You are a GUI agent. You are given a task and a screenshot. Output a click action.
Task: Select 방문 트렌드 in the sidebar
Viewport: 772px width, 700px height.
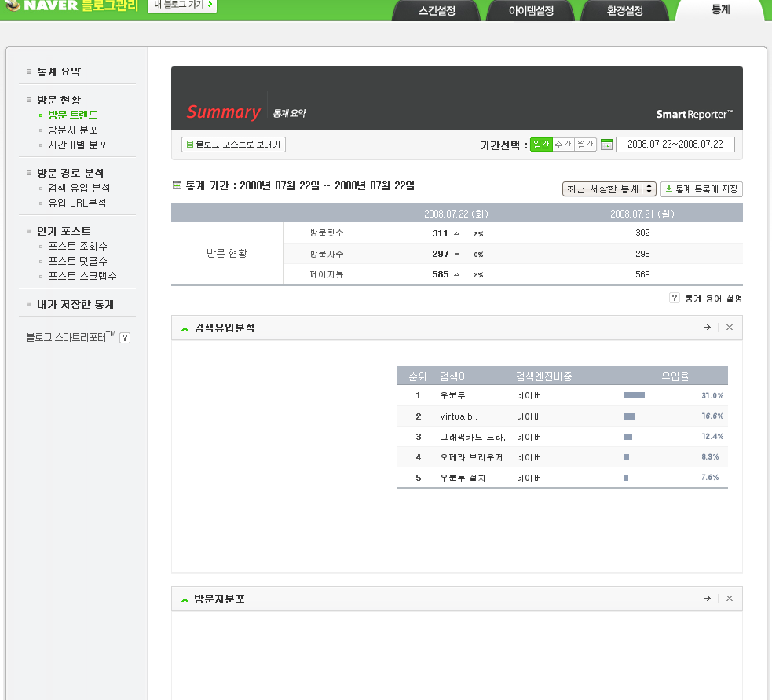73,115
